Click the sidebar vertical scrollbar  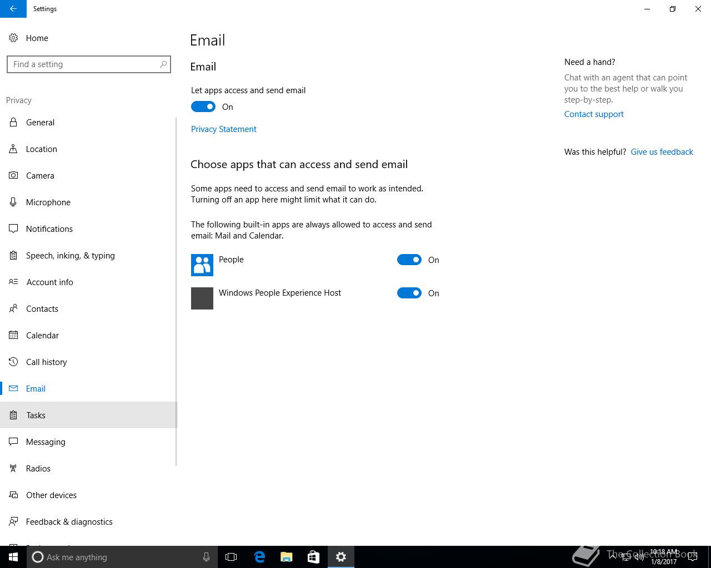176,291
